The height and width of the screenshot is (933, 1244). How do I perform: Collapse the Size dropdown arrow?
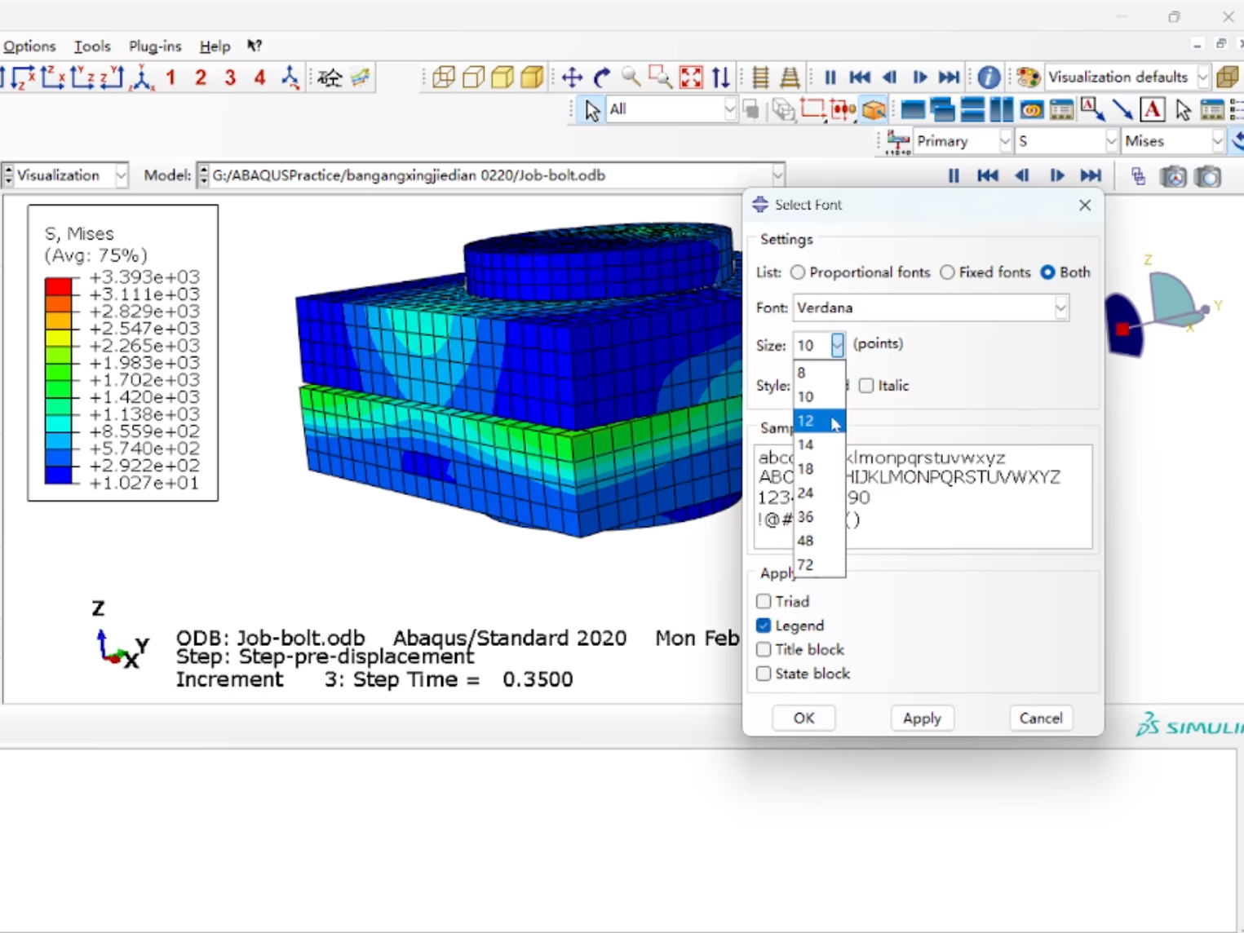click(837, 345)
